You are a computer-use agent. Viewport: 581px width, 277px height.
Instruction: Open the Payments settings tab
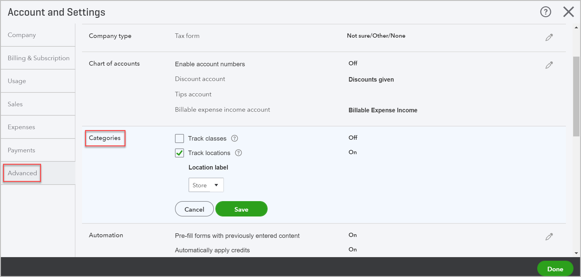[x=38, y=150]
